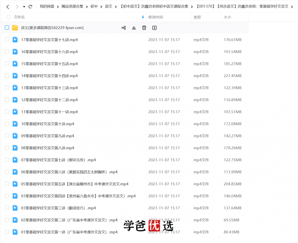This screenshot has height=243, width=298.
Task: Select checkbox for 12零基础学好文言文第十二讲.mp4
Action: [x=7, y=100]
